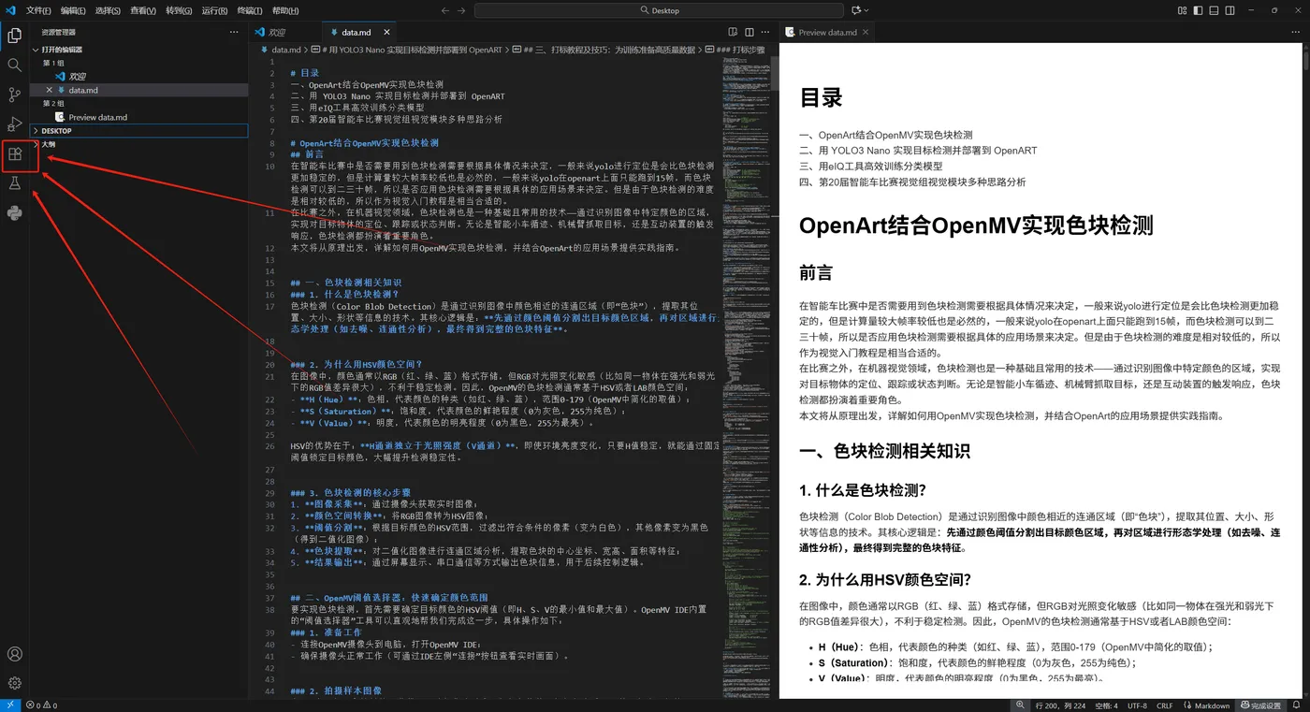
Task: Collapse the 打开的编辑器 section
Action: 138,50
